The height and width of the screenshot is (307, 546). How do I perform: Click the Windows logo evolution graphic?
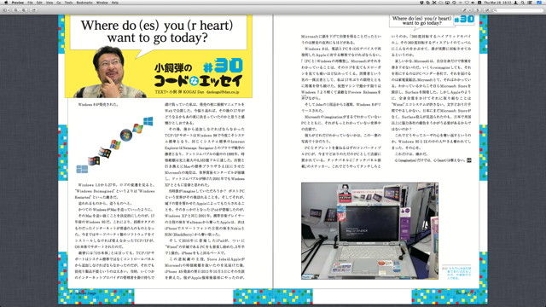point(114,145)
